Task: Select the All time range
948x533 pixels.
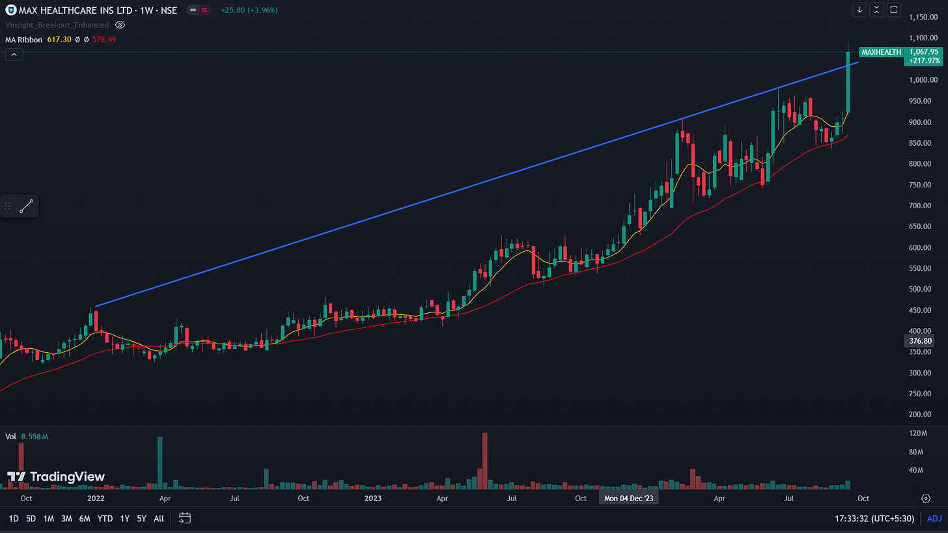Action: point(159,519)
